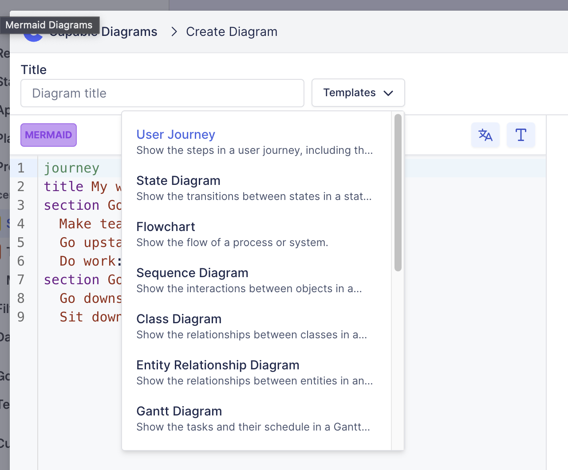The height and width of the screenshot is (470, 568).
Task: Click line number 3 in the code editor
Action: [x=20, y=205]
